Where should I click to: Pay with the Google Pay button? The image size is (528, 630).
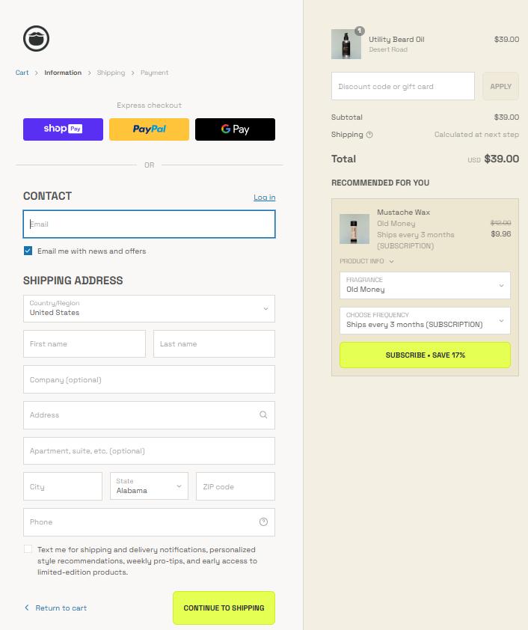tap(236, 129)
